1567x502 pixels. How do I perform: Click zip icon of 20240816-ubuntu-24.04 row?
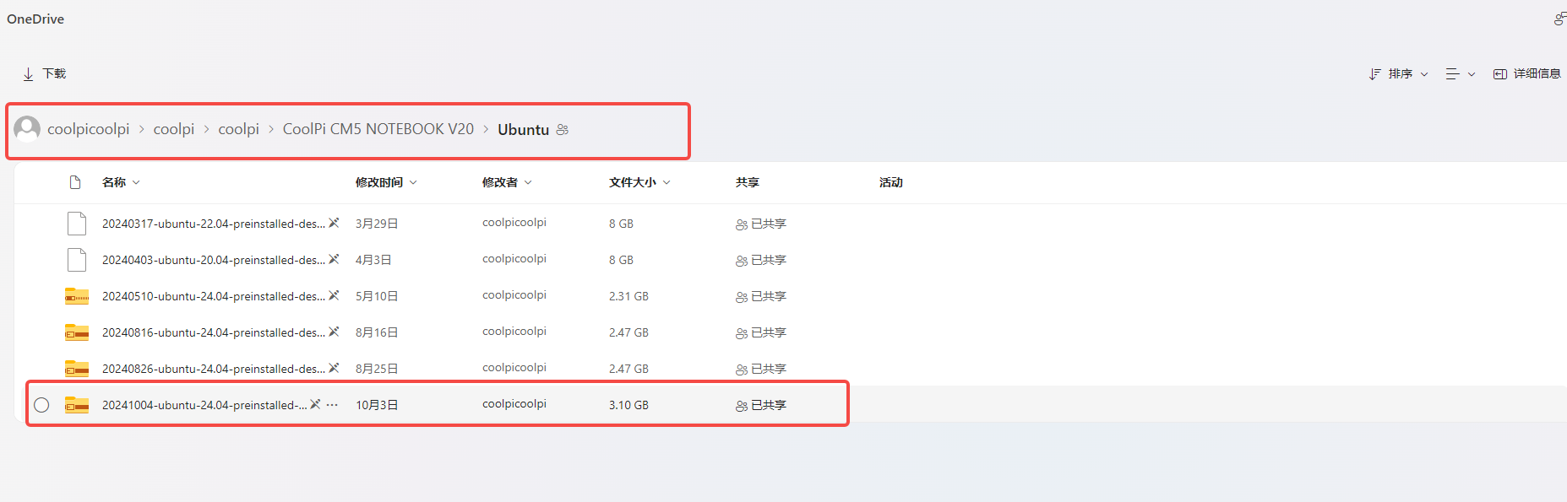77,332
